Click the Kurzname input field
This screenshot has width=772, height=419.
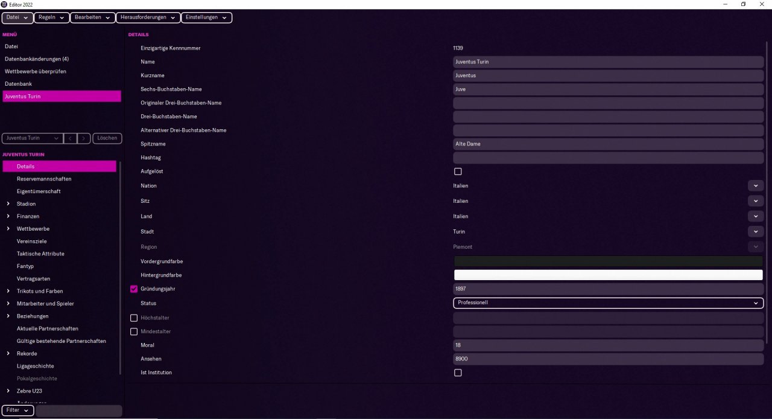click(x=608, y=75)
